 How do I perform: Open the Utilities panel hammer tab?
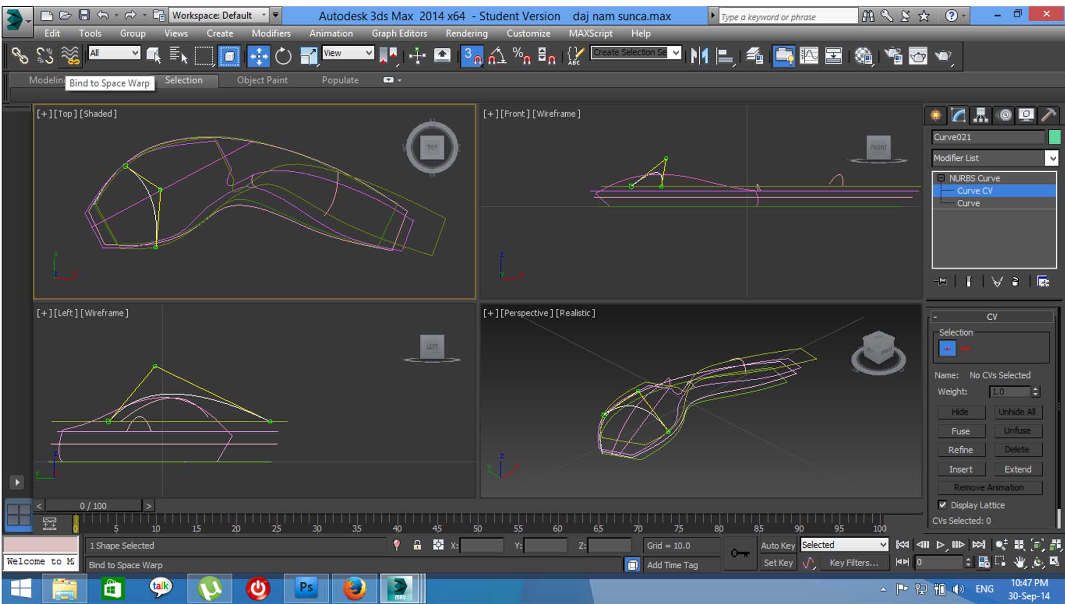coord(1049,115)
